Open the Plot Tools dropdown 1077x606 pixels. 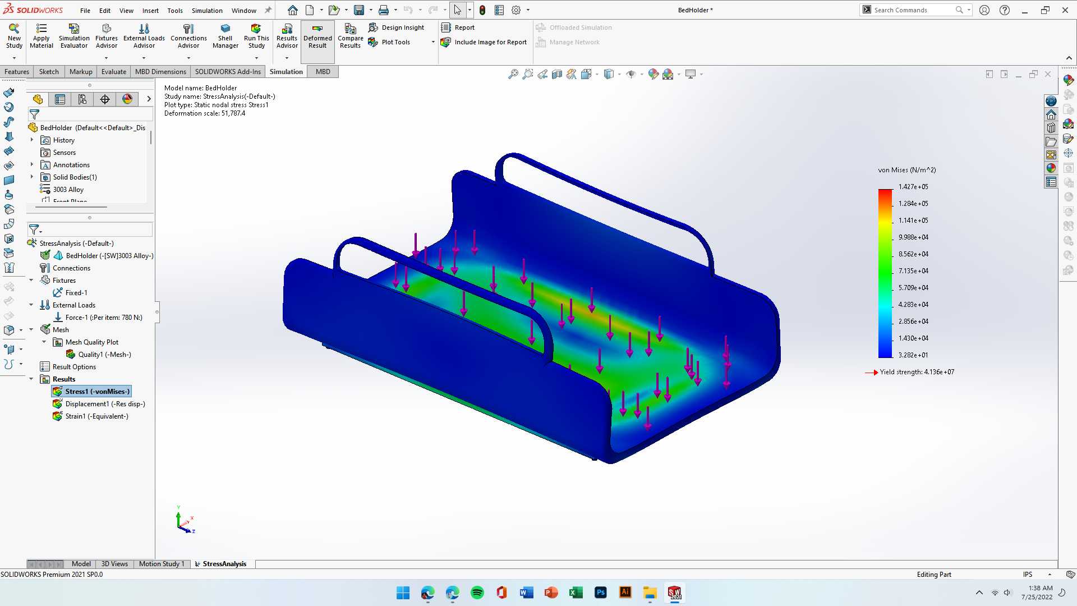pos(432,42)
